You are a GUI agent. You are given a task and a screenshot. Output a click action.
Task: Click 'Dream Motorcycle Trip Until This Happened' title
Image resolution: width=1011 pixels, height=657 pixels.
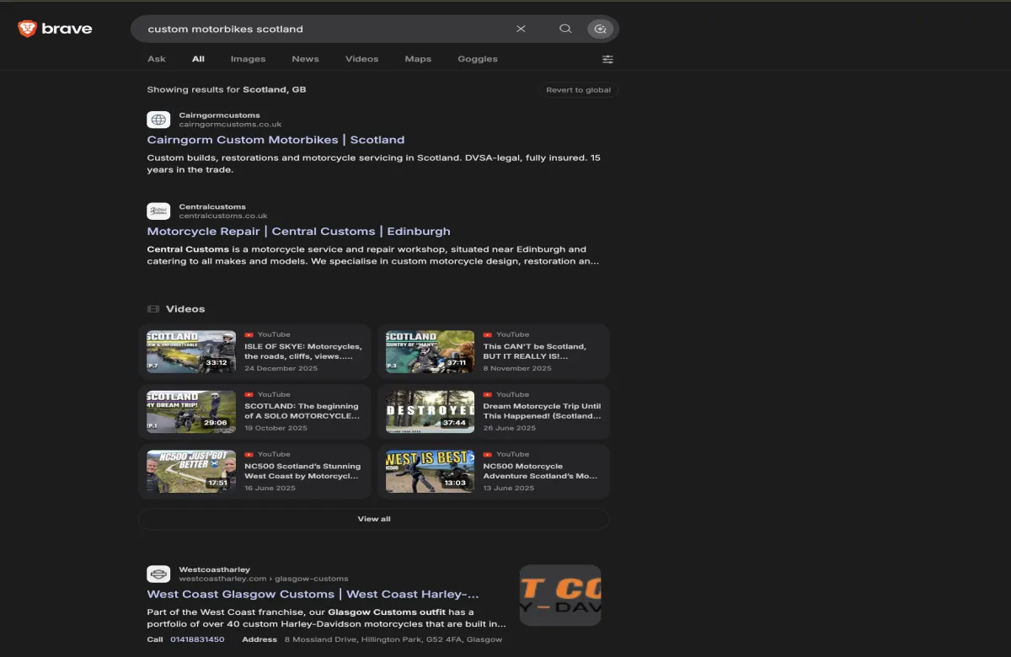(543, 411)
